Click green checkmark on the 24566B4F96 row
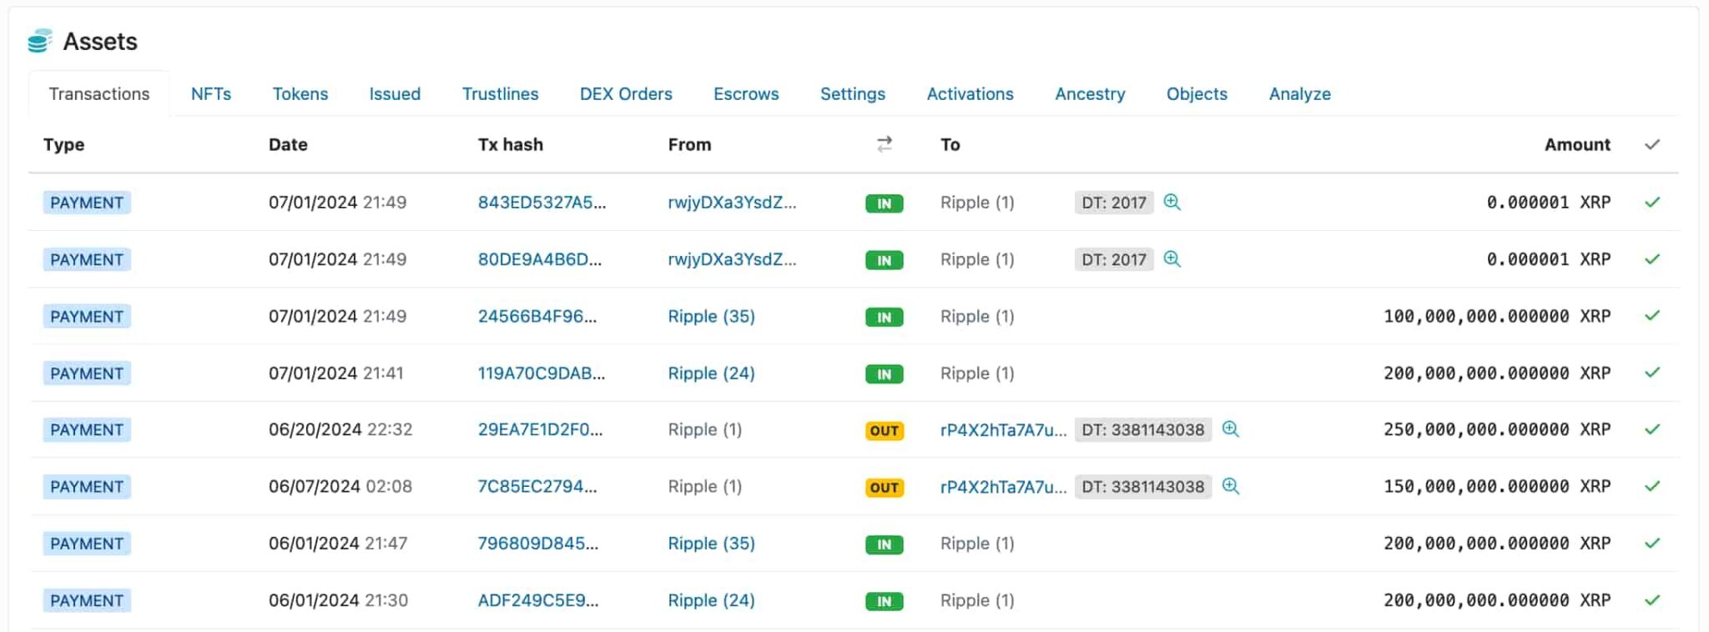The width and height of the screenshot is (1709, 632). [1651, 316]
